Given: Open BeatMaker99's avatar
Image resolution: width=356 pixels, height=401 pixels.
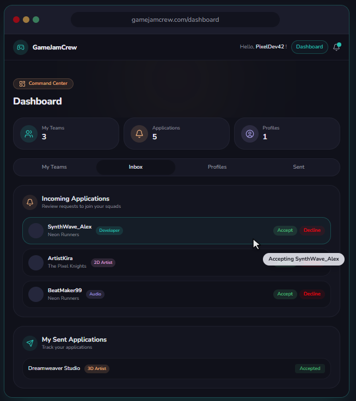Looking at the screenshot, I should (x=36, y=294).
